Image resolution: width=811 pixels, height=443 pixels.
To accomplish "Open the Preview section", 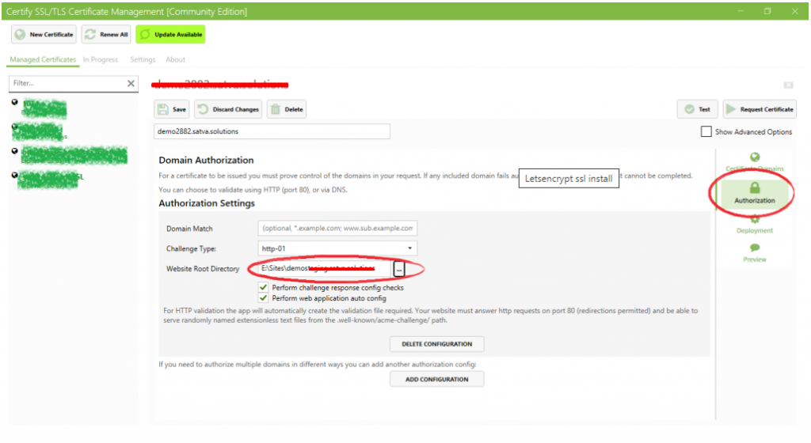I will 755,253.
